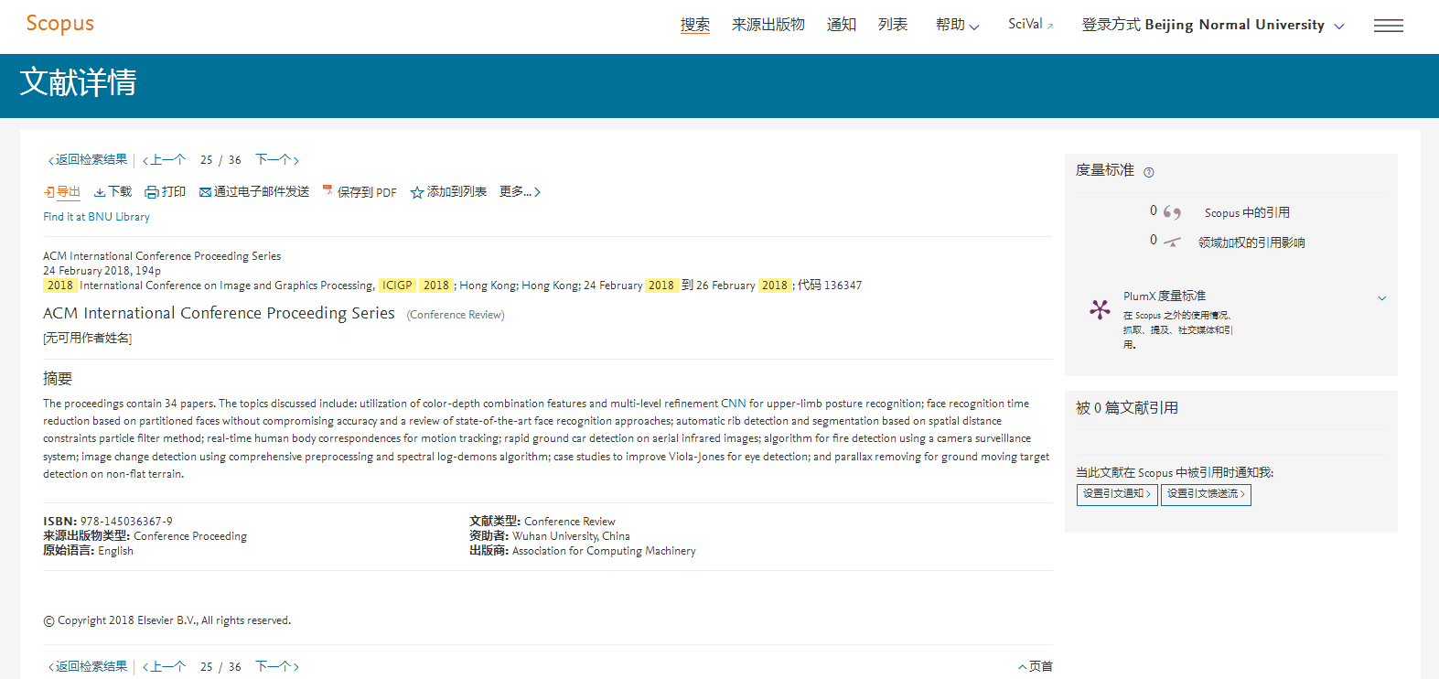Jump to page top via 页首

point(1036,666)
